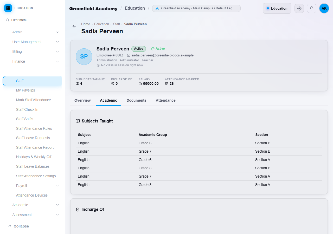Select the Academic tab

coord(108,100)
